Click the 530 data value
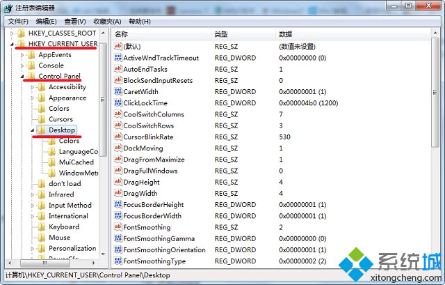This screenshot has height=285, width=445. (284, 137)
